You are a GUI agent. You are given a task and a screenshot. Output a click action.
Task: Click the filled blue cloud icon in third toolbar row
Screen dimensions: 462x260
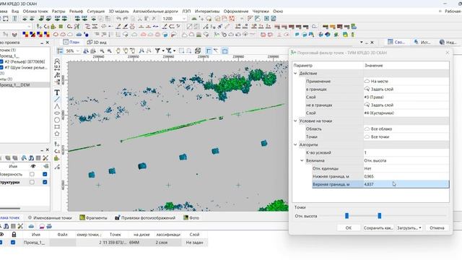point(79,35)
